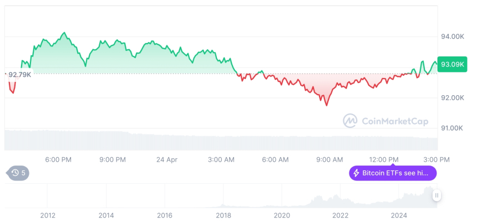
Task: Click the 9:00 AM time axis label
Action: [329, 159]
